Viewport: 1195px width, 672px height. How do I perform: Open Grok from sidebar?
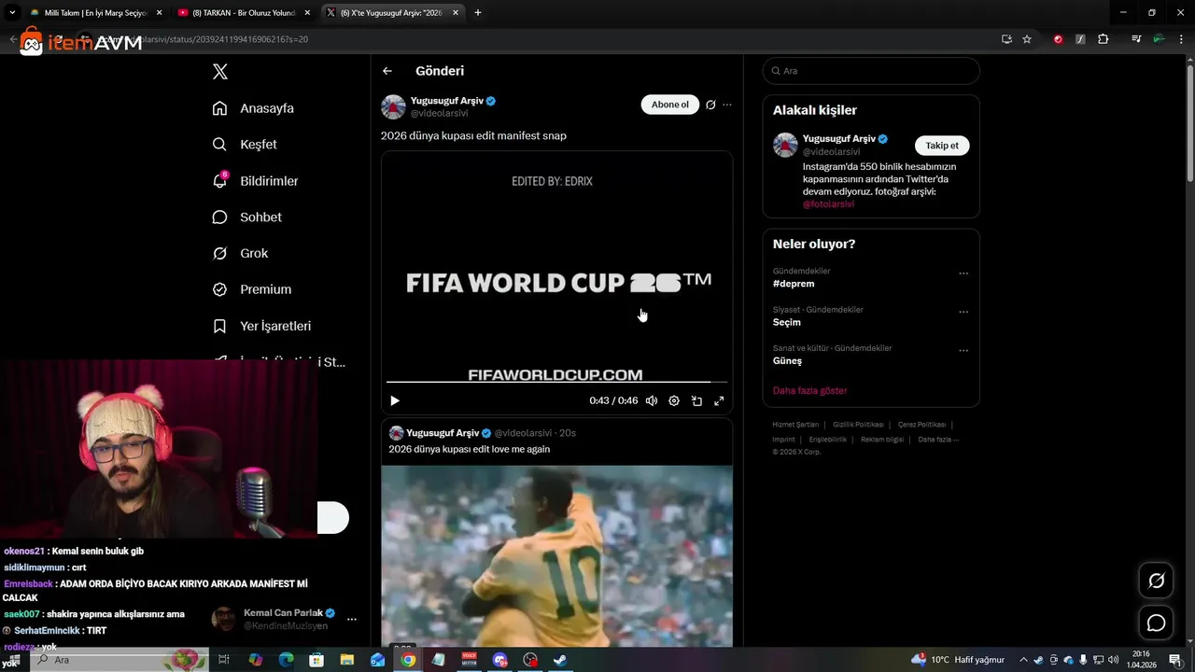pos(240,254)
